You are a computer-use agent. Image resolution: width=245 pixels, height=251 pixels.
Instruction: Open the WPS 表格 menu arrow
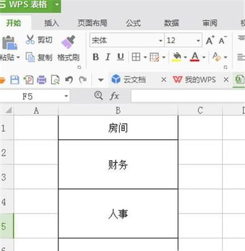(56, 5)
